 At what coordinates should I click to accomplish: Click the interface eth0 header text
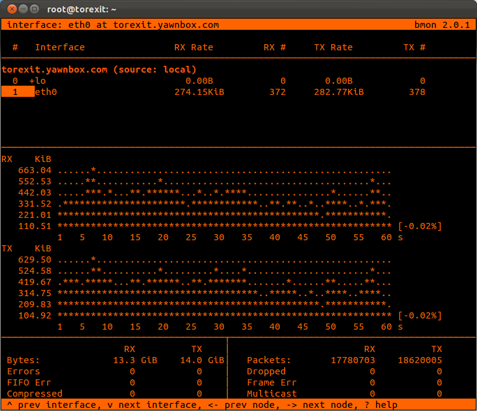[x=113, y=25]
